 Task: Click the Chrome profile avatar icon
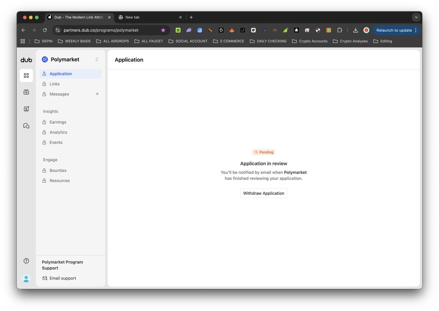click(x=366, y=30)
